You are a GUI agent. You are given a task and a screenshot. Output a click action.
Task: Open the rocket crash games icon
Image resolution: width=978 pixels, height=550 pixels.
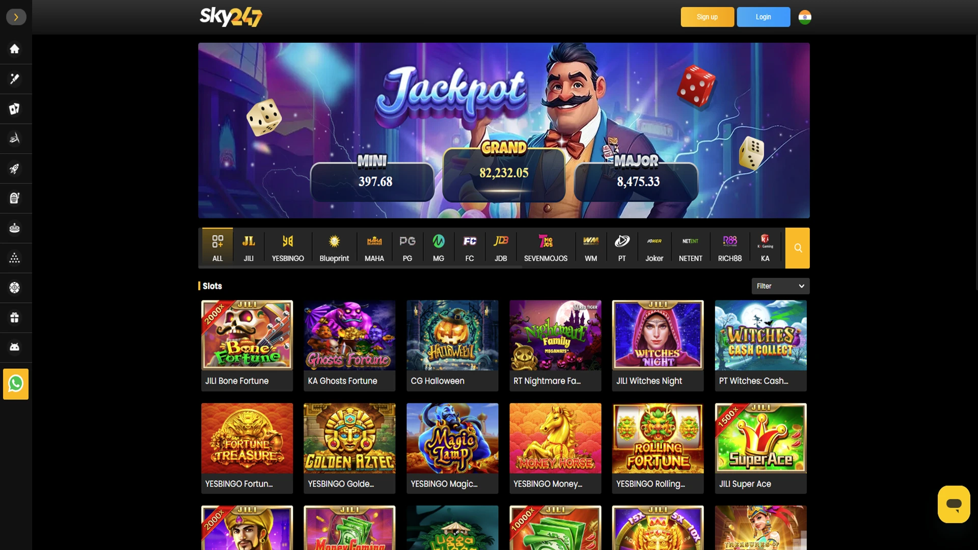(x=15, y=169)
